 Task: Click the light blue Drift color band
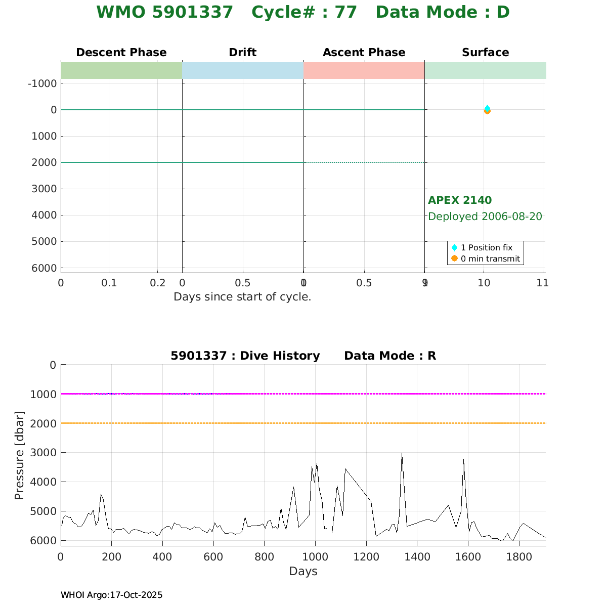243,70
